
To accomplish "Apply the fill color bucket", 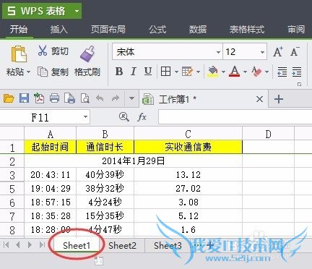I will [x=213, y=72].
